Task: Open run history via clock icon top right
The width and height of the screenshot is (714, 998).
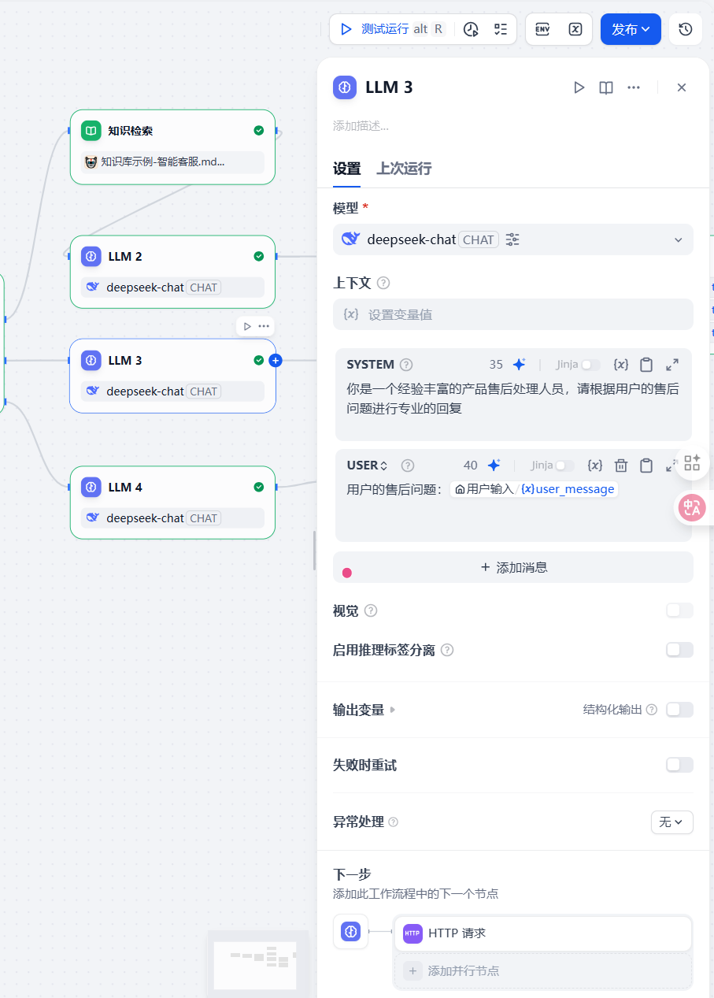Action: [685, 29]
